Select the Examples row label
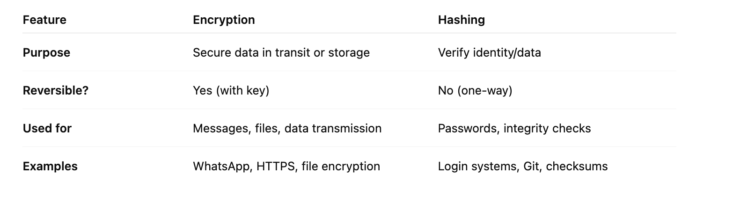This screenshot has width=733, height=204. pos(50,166)
